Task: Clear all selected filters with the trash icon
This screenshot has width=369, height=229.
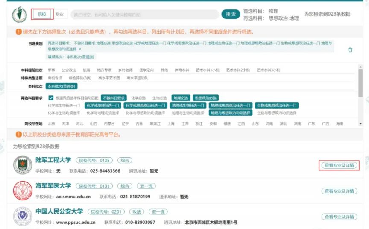Action: click(350, 50)
